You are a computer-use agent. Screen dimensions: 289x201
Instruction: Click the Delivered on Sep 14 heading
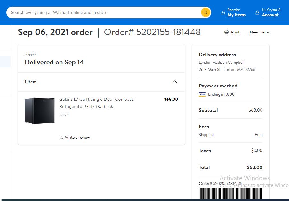coord(54,62)
